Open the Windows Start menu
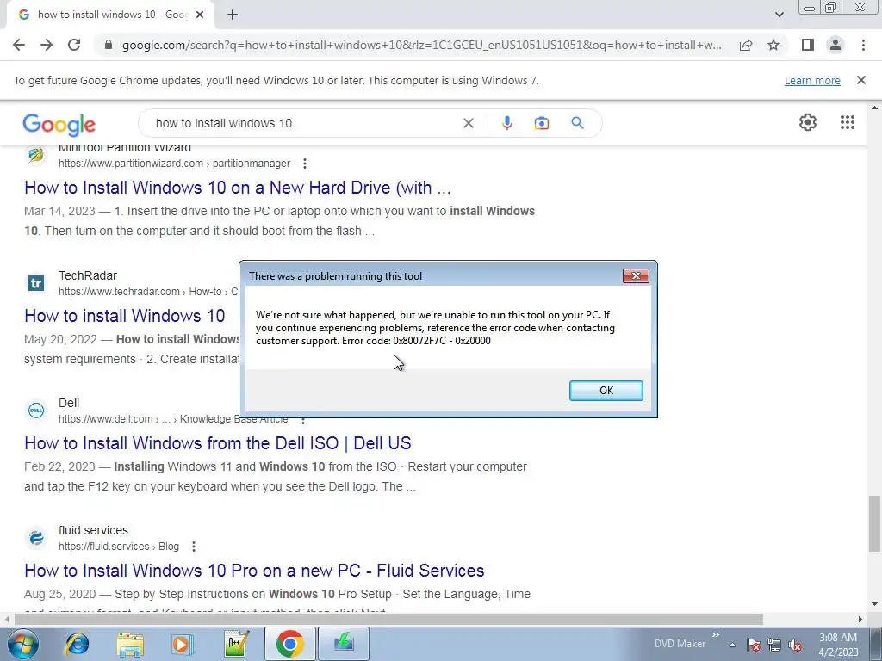 pos(22,644)
